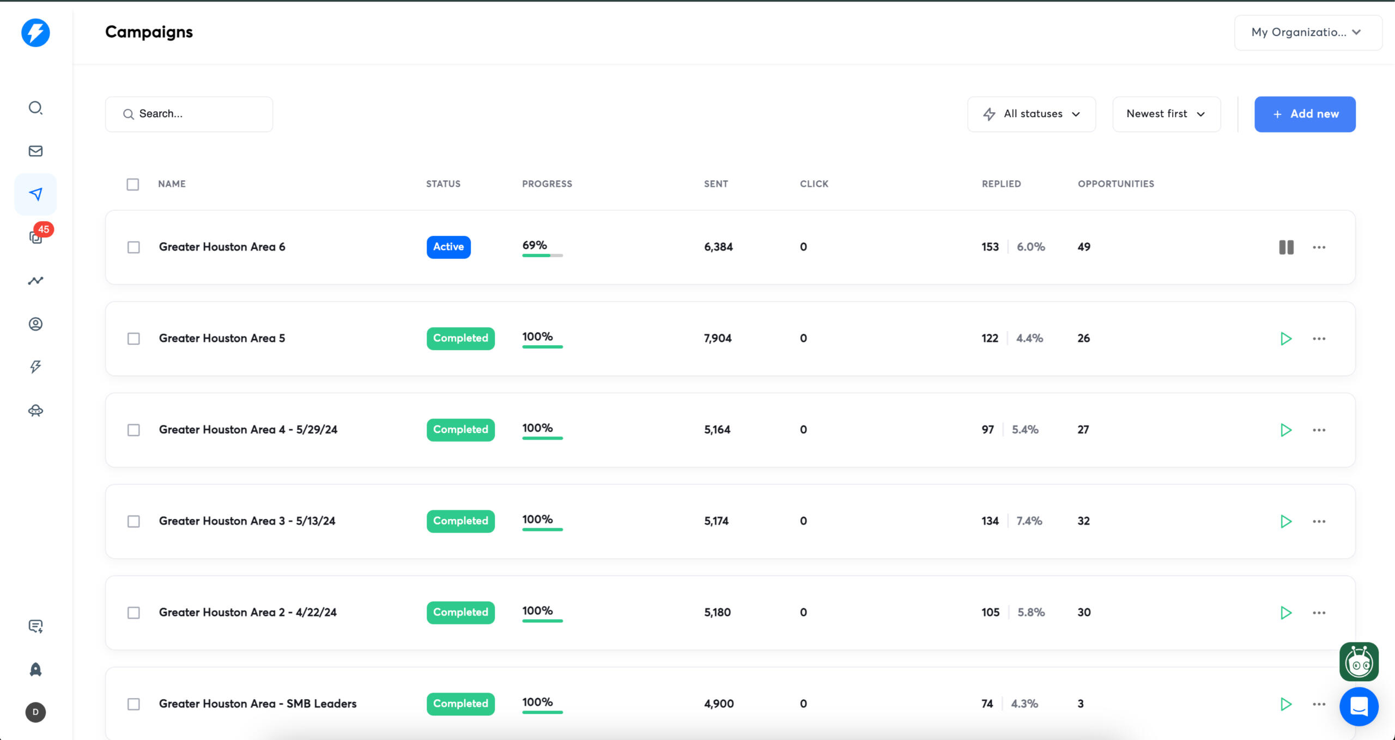
Task: Click the sidebar icon with 45 badge
Action: click(x=36, y=237)
